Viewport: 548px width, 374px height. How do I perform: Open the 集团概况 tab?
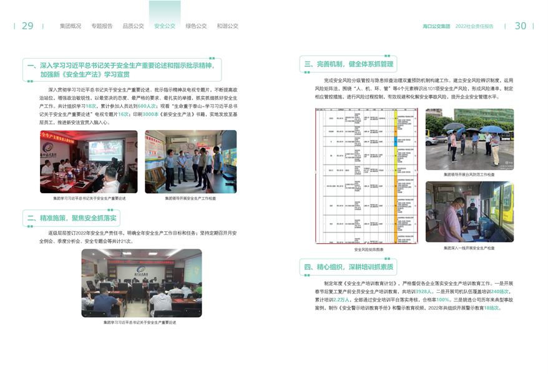pos(71,26)
